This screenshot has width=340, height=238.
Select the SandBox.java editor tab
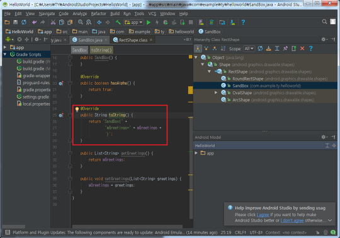(90, 40)
